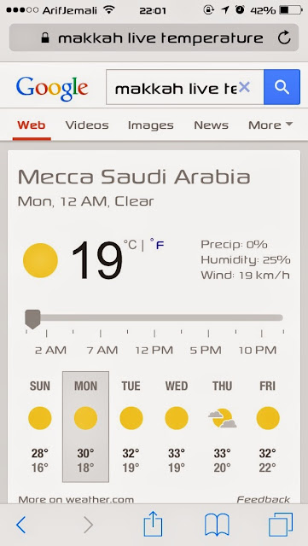Select the SUN forecast day

[x=40, y=427]
